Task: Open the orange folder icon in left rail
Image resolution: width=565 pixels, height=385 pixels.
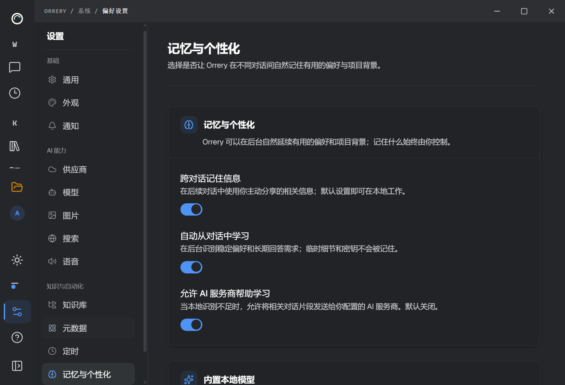Action: tap(17, 187)
